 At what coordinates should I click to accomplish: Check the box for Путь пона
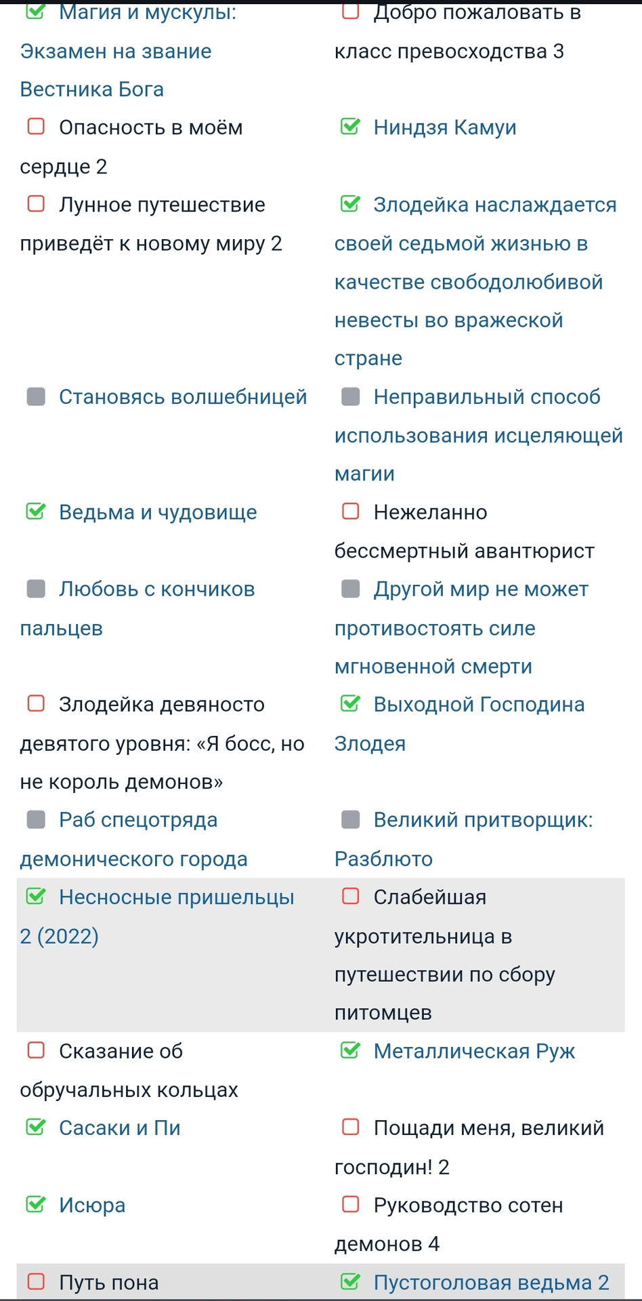pos(36,1282)
